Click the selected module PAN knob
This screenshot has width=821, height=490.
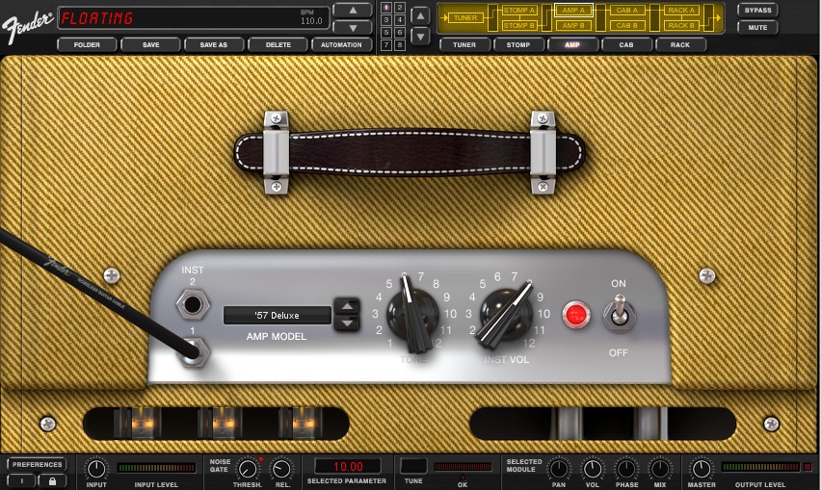(559, 469)
